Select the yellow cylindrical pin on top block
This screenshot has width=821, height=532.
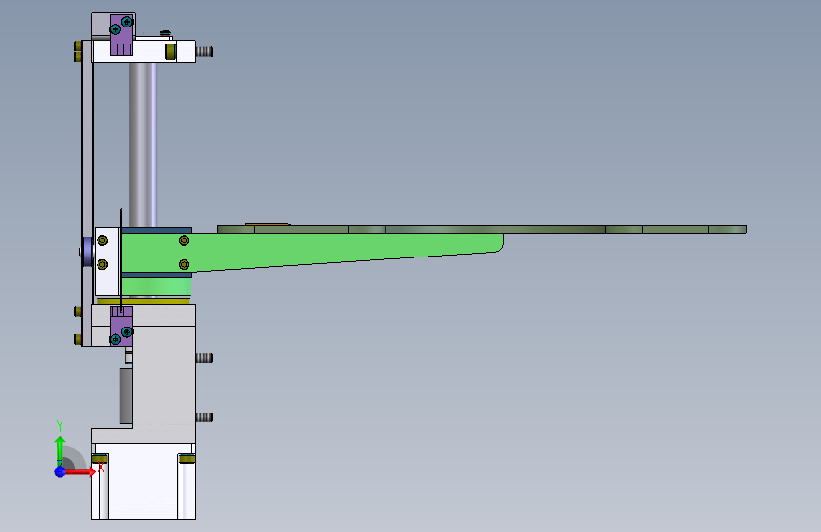[170, 51]
